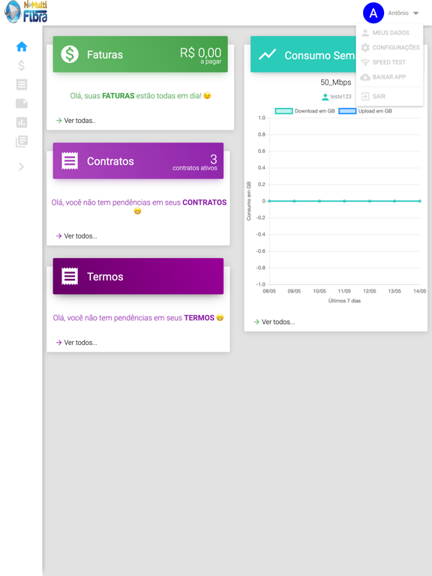The image size is (432, 576).
Task: Click the cloud download icon beside BAIXAR APP
Action: [365, 76]
